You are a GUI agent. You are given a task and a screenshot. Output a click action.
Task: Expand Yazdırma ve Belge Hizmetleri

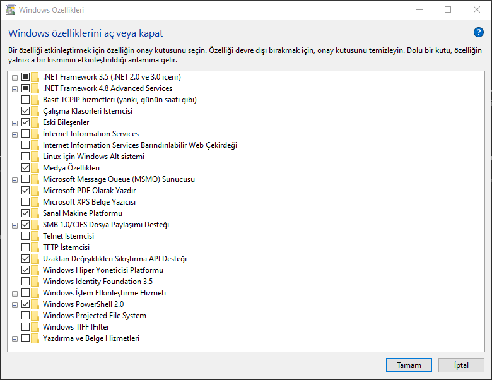pos(15,338)
